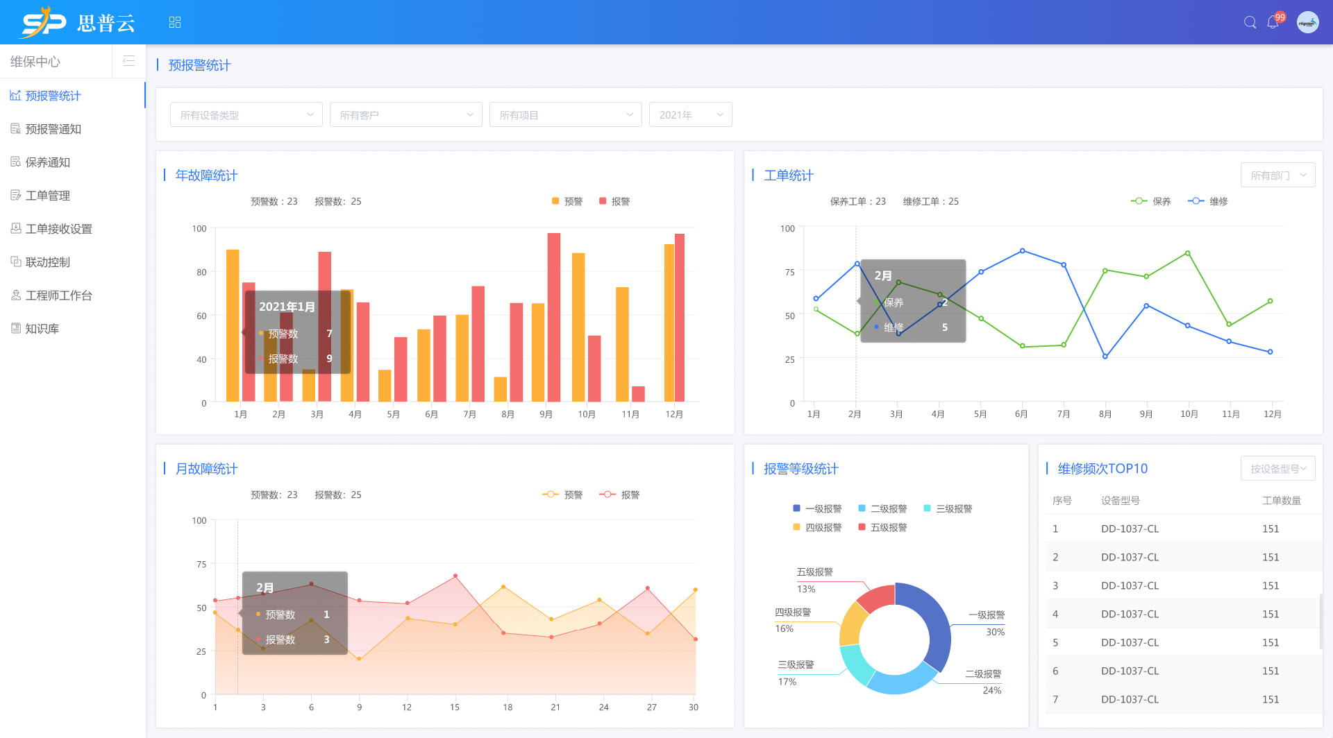Open the app grid menu icon
This screenshot has height=738, width=1333.
click(x=175, y=22)
